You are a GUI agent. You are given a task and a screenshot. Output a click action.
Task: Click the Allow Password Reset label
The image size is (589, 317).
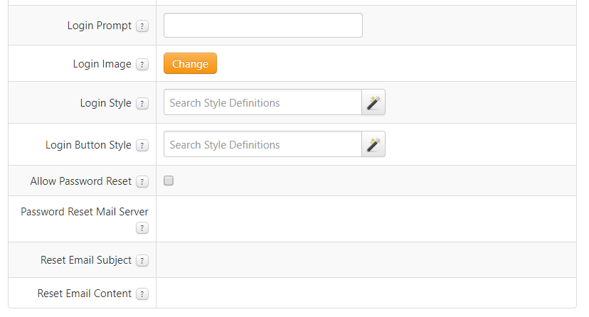tap(81, 181)
